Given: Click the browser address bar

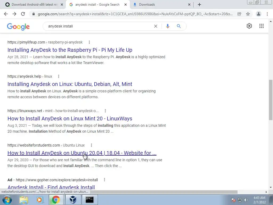Looking at the screenshot, I should coord(135,14).
